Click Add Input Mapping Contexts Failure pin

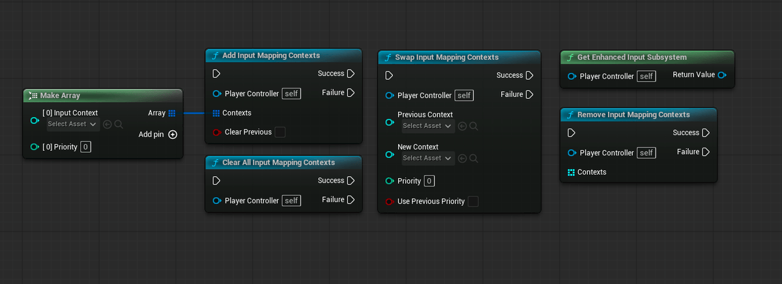351,93
